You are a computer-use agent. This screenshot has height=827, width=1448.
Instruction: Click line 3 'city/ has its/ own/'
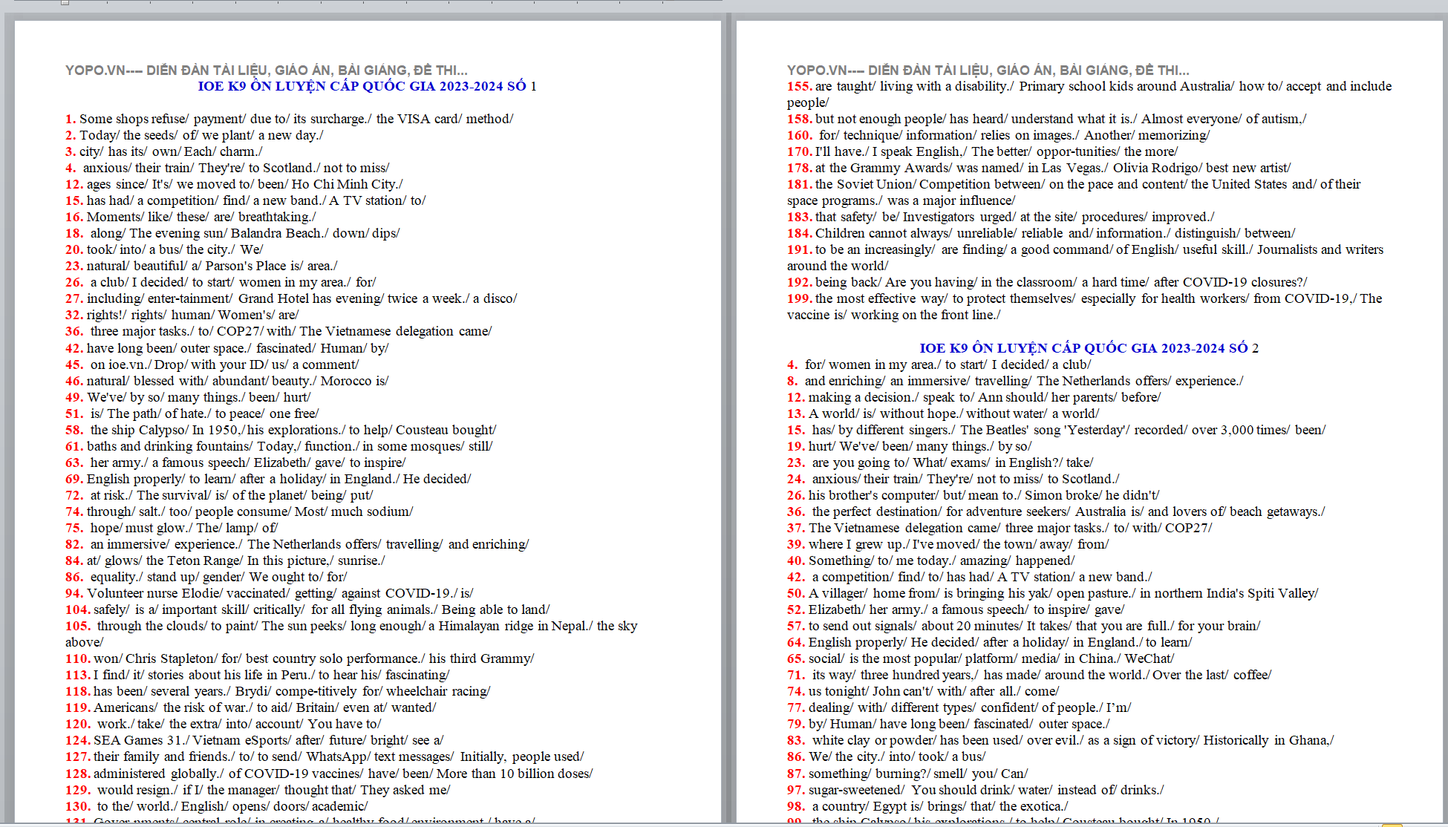click(x=164, y=151)
